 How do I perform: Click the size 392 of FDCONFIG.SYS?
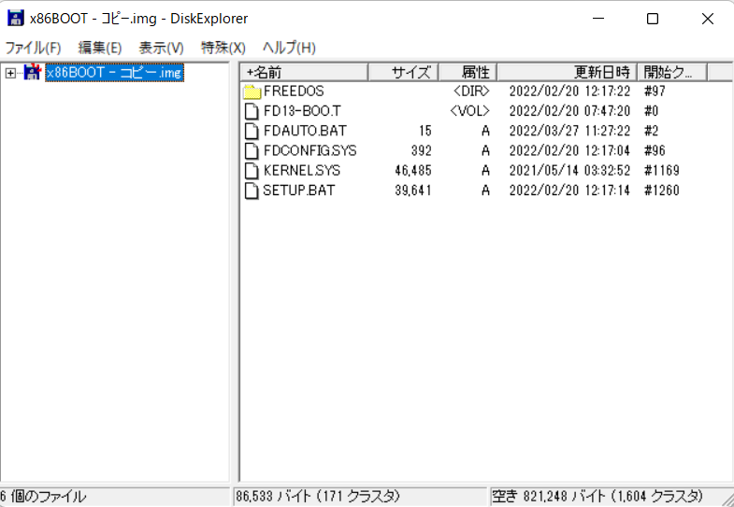422,151
